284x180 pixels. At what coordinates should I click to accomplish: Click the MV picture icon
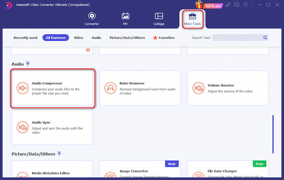point(125,16)
